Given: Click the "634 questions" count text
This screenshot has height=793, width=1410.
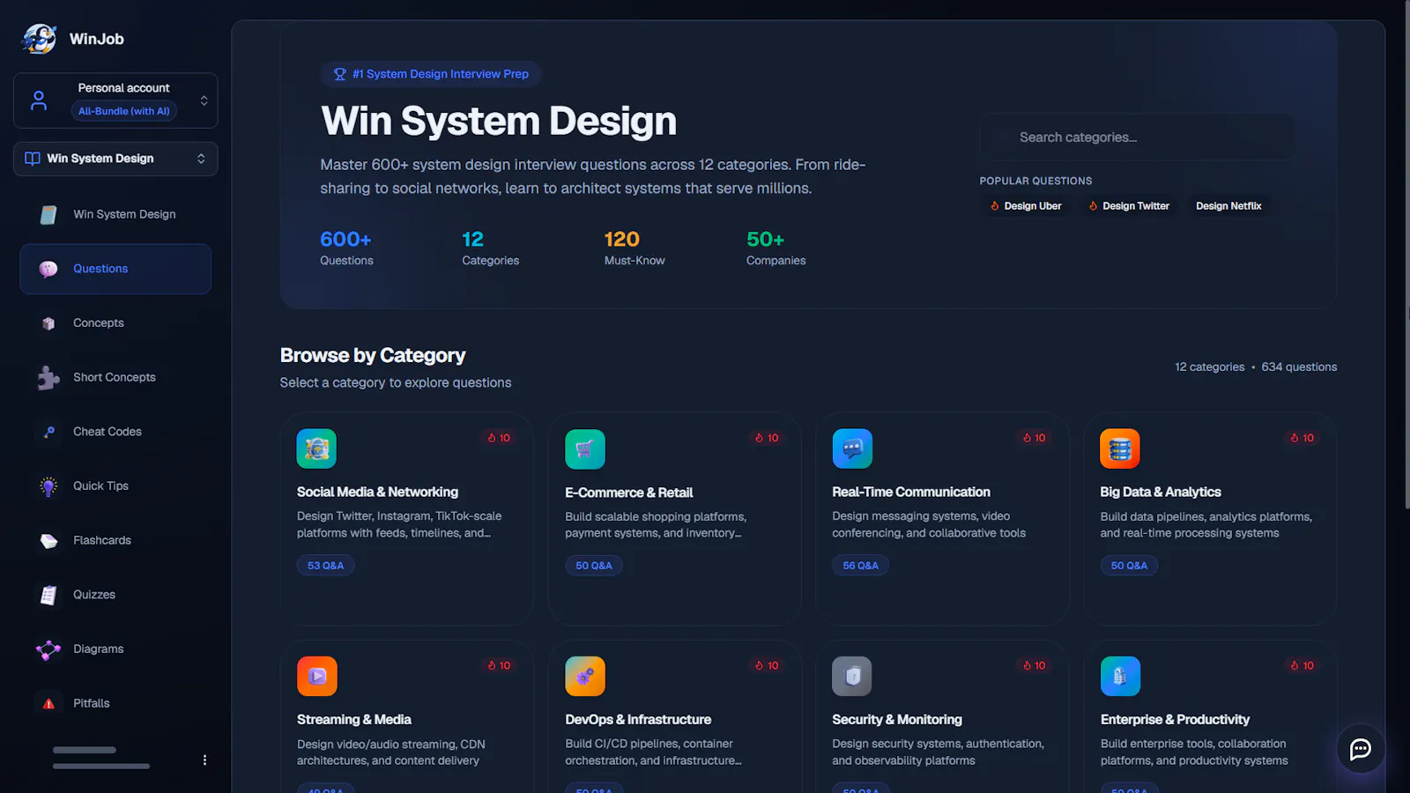Looking at the screenshot, I should click(x=1299, y=367).
